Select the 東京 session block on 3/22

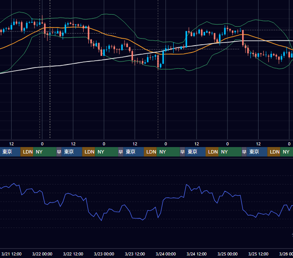click(x=72, y=152)
